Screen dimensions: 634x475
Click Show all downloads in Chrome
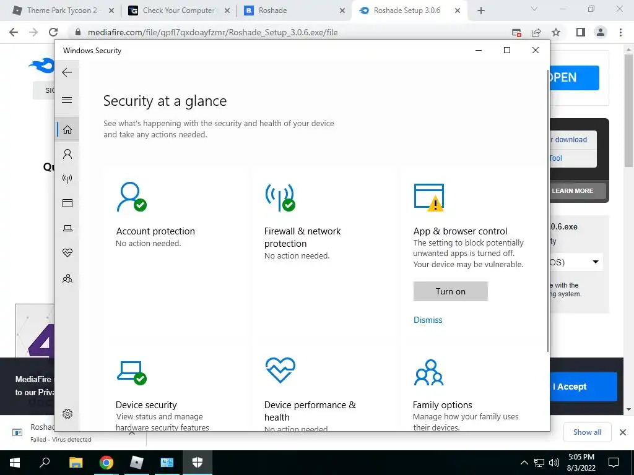coord(587,432)
